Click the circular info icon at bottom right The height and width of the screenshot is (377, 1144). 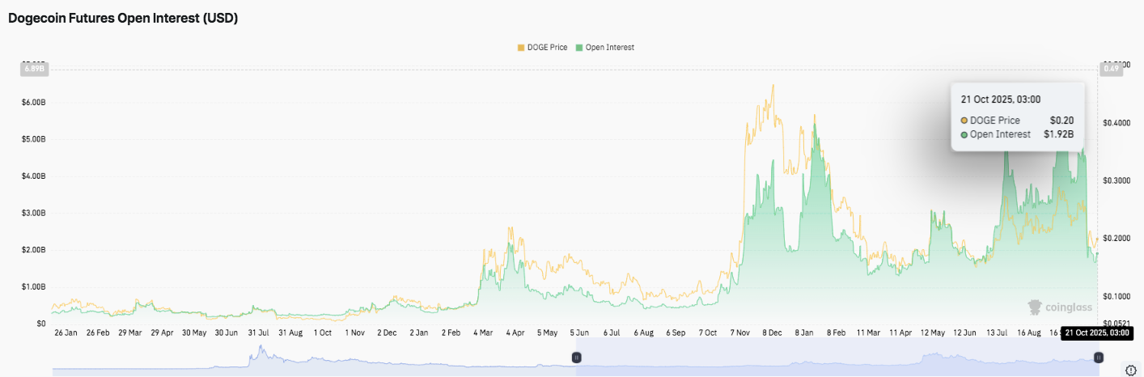(x=1130, y=370)
